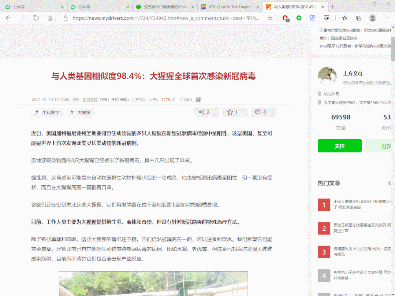Open the Collections icon
This screenshot has width=395, height=296.
click(x=358, y=18)
